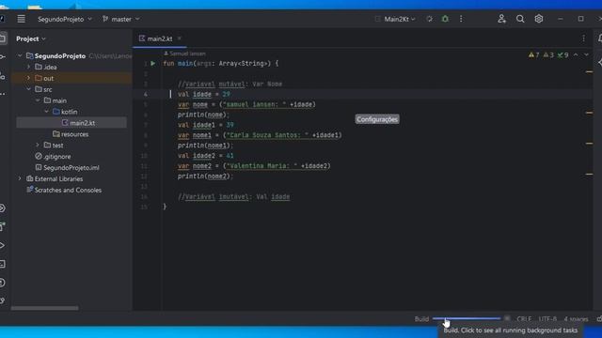Click Samuel Iansen author hint

point(184,54)
